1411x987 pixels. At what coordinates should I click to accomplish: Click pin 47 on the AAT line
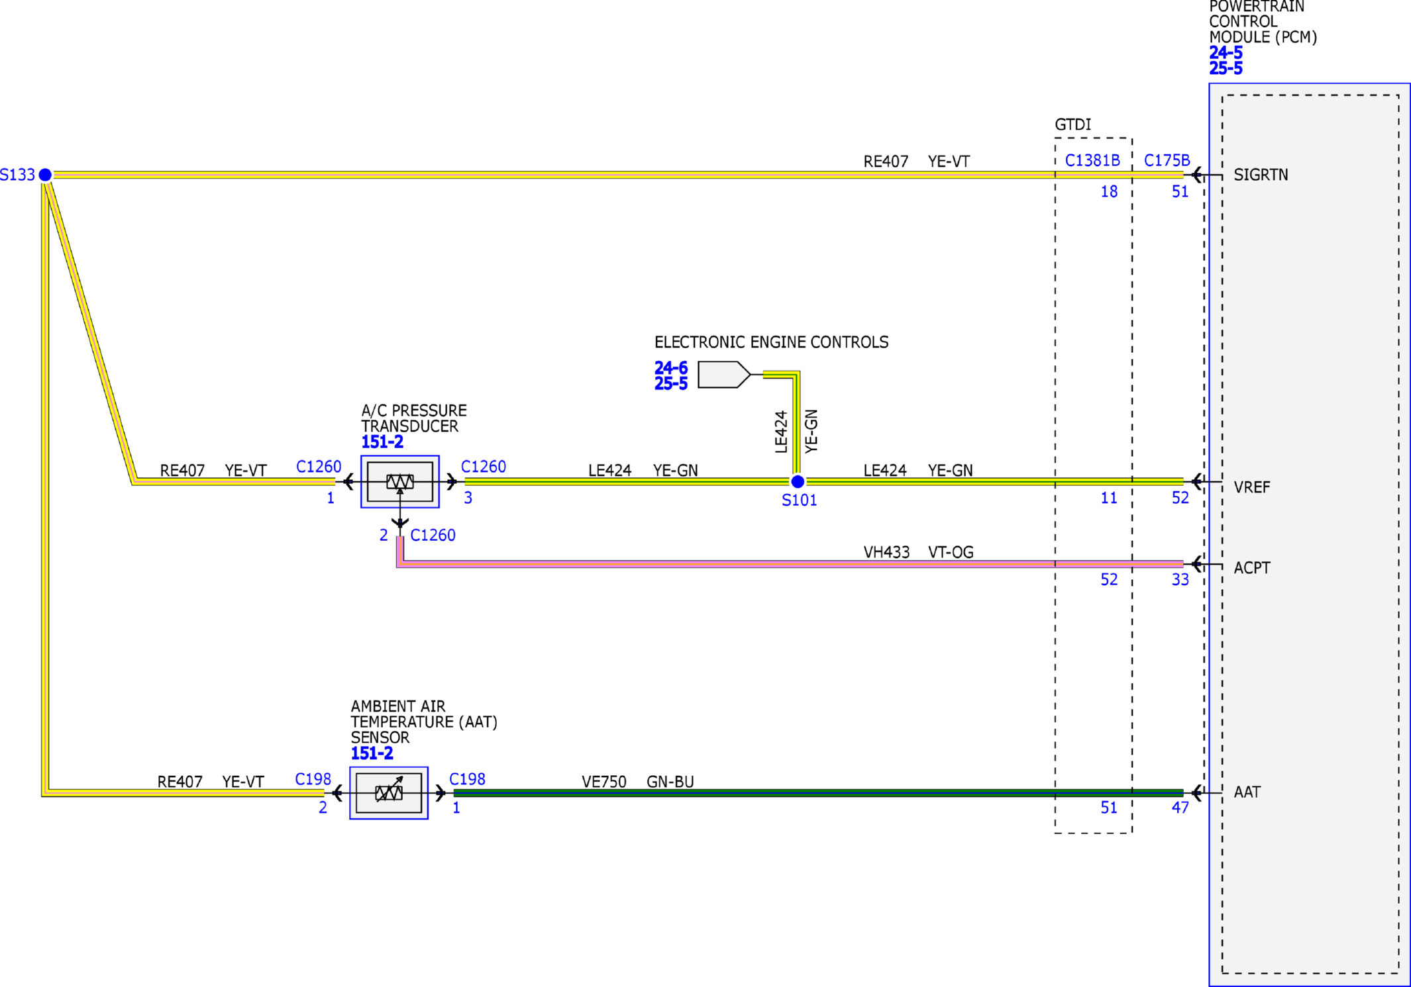click(x=1180, y=808)
